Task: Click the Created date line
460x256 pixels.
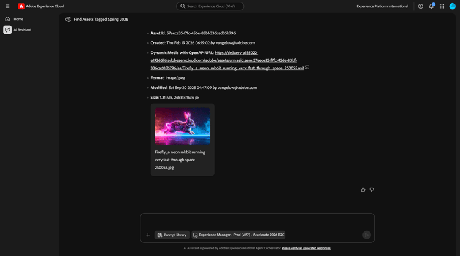Action: pos(203,43)
